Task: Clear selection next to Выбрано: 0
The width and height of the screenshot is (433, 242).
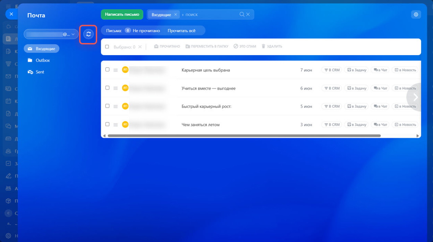Action: (x=140, y=47)
